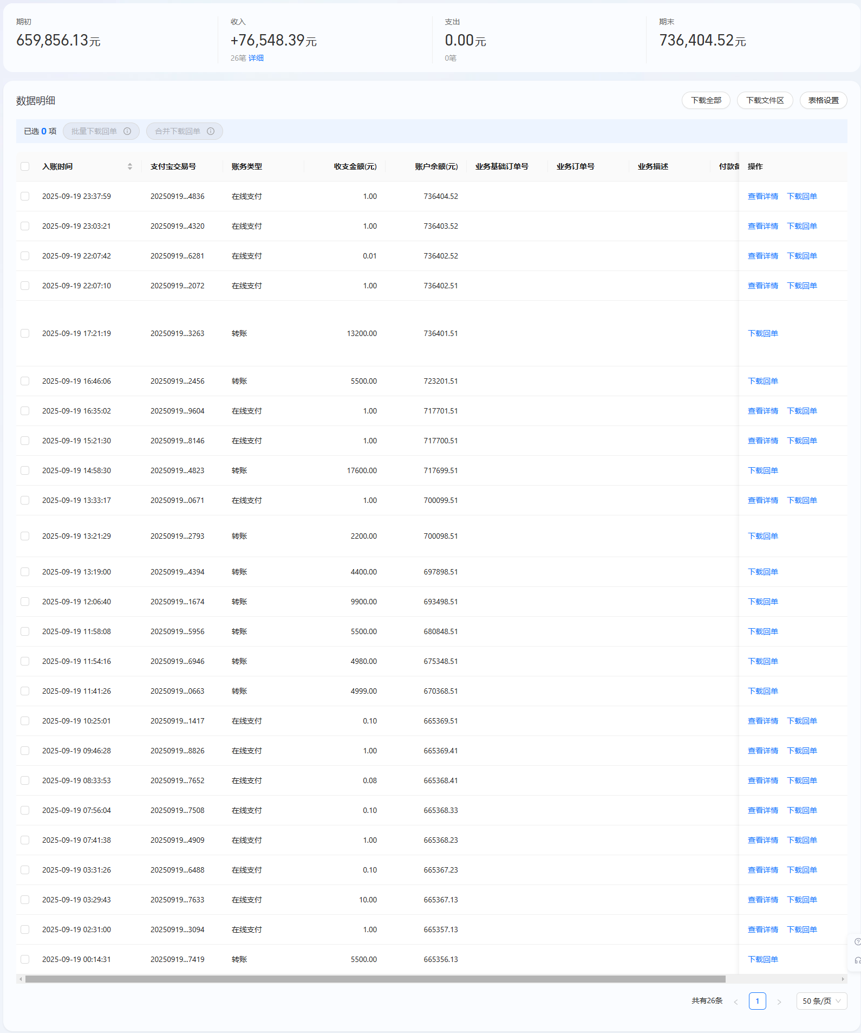861x1033 pixels.
Task: Open the 详细 link under income
Action: click(256, 58)
